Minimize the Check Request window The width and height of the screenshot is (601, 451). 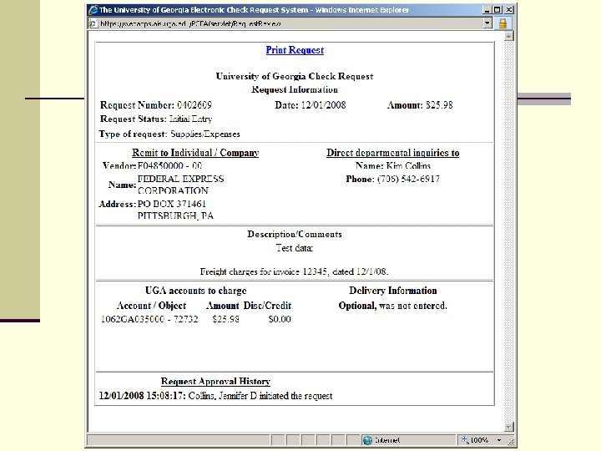[487, 10]
